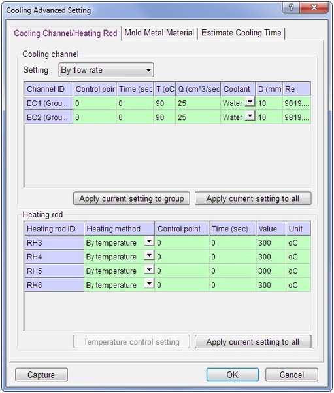Select the EC1 temperature cell showing 90
This screenshot has width=334, height=393.
coord(165,103)
